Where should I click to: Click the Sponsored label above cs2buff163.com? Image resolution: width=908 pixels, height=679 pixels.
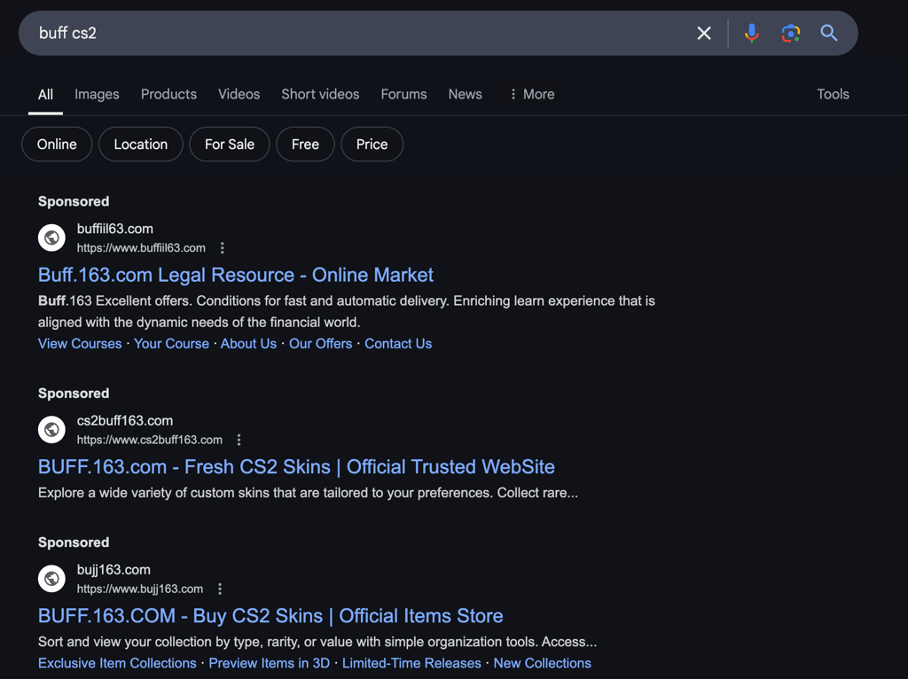[74, 394]
